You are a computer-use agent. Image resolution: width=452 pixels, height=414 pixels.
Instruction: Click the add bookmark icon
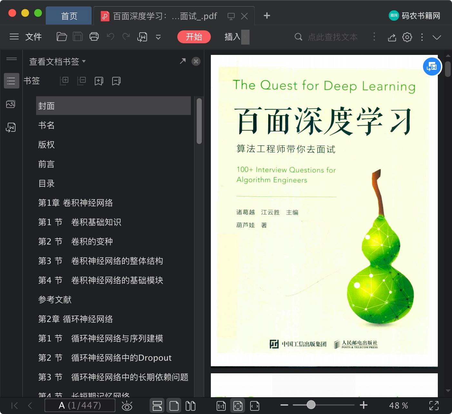coord(99,81)
